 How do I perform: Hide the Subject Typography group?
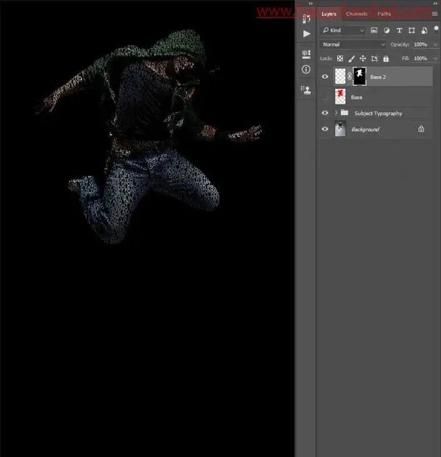pyautogui.click(x=325, y=113)
